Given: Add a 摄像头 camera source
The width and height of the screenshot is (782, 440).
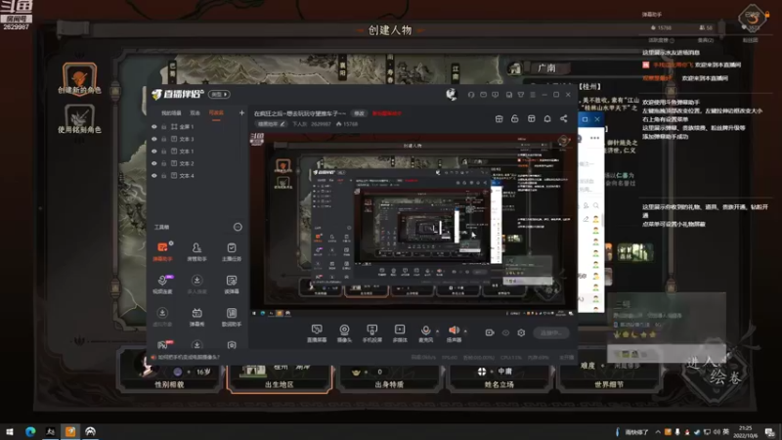Looking at the screenshot, I should coord(344,332).
